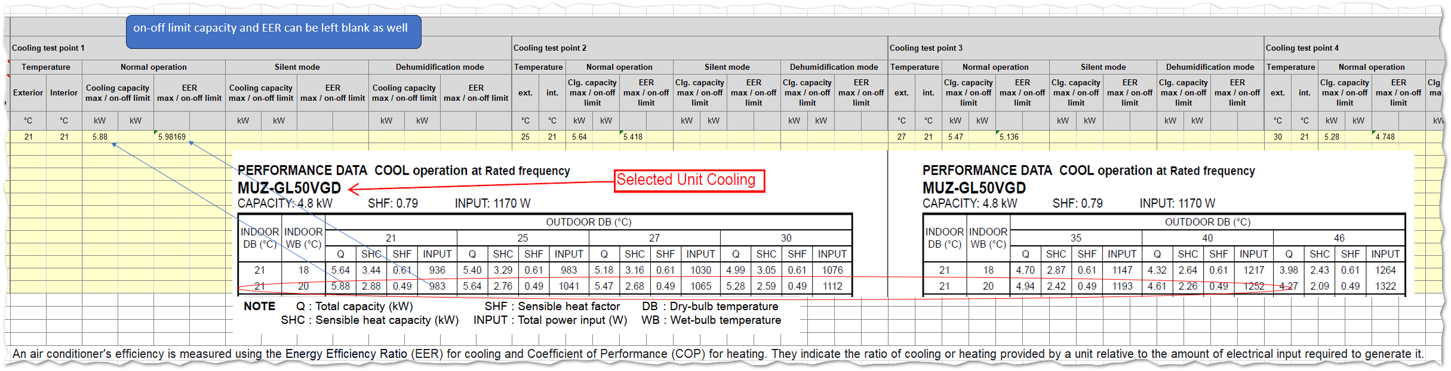Image resolution: width=1451 pixels, height=371 pixels.
Task: Select 'Dehumidification mode' header under Cooling test point 2
Action: point(834,67)
